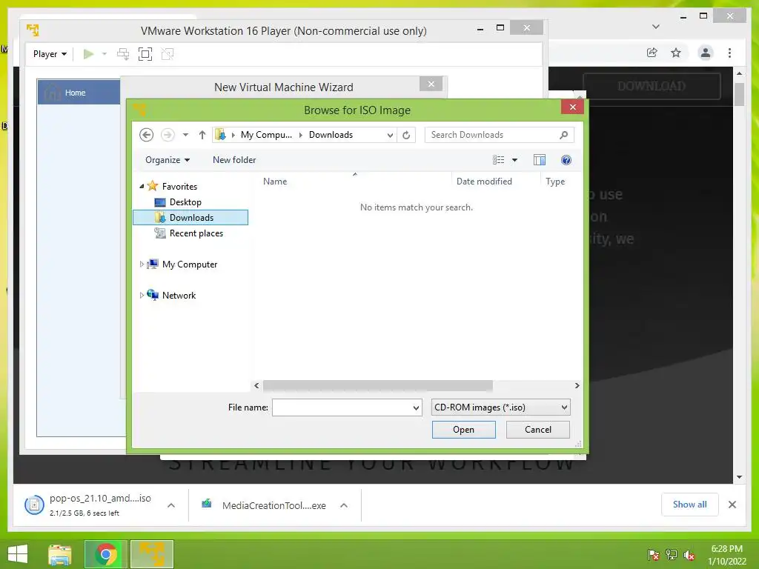Switch to Chrome in the taskbar
This screenshot has width=759, height=569.
tap(106, 554)
